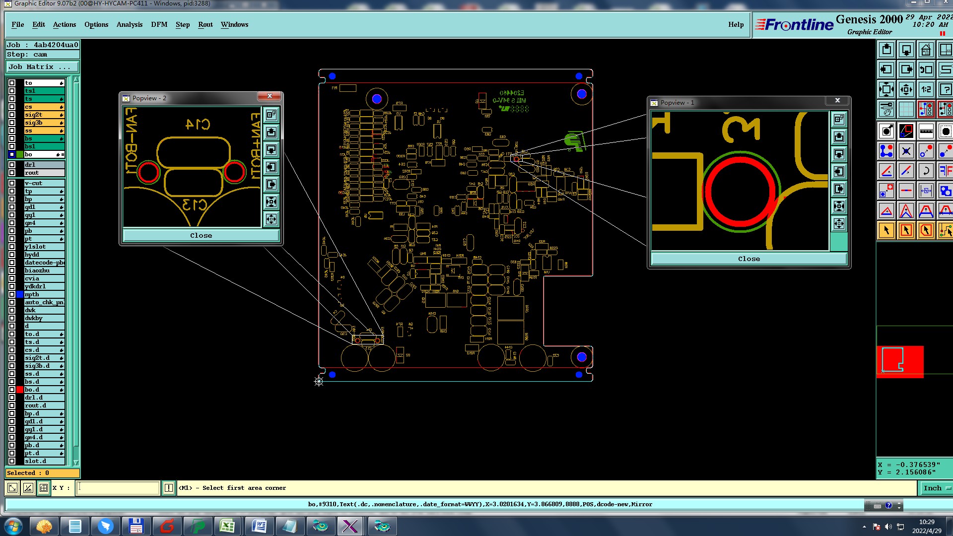Click the yellow polygon-select arrow tool
Image resolution: width=953 pixels, height=536 pixels.
[x=926, y=230]
